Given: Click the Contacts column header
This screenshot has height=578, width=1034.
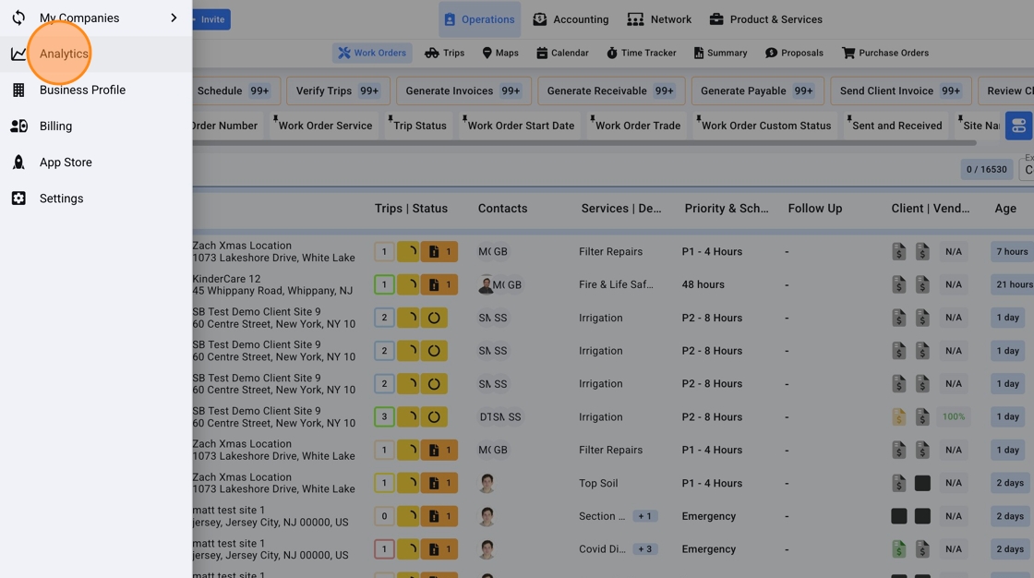Looking at the screenshot, I should pyautogui.click(x=502, y=209).
